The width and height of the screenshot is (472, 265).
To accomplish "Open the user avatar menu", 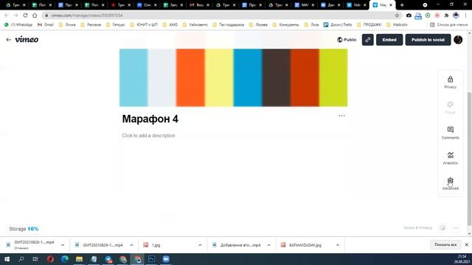I will click(x=458, y=40).
